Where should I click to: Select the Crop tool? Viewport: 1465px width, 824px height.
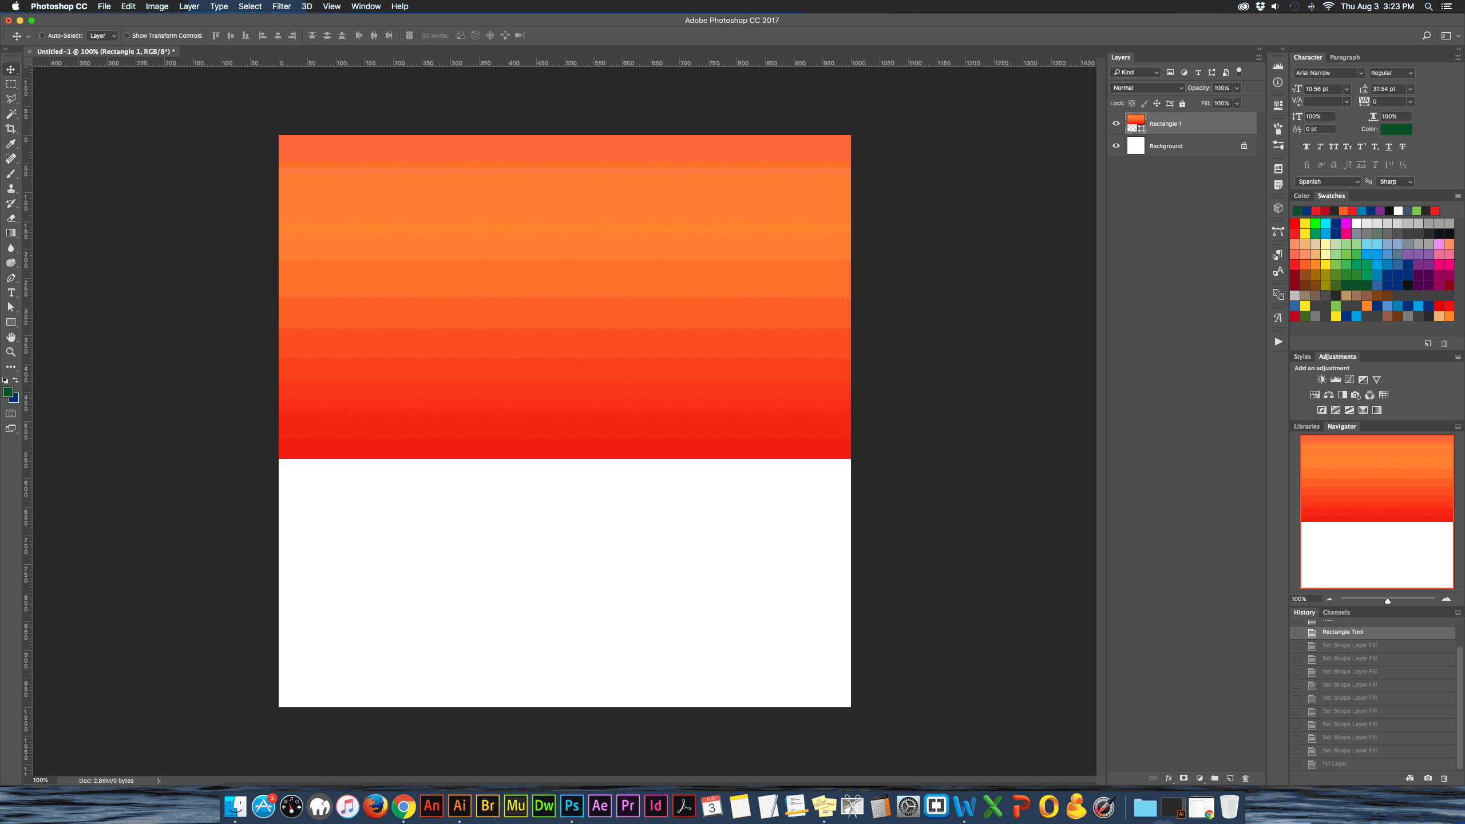point(11,129)
